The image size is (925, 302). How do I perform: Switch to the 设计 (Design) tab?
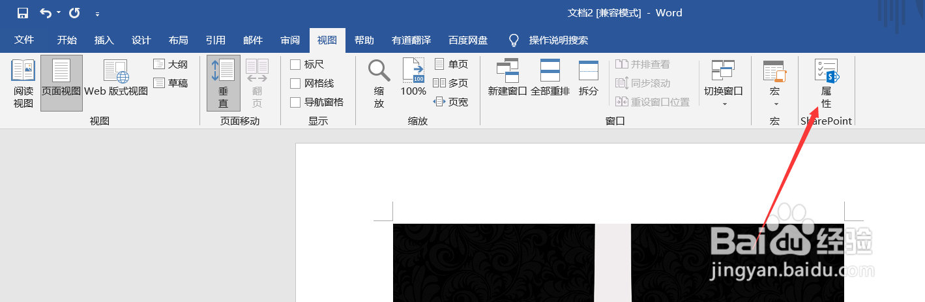pyautogui.click(x=141, y=40)
